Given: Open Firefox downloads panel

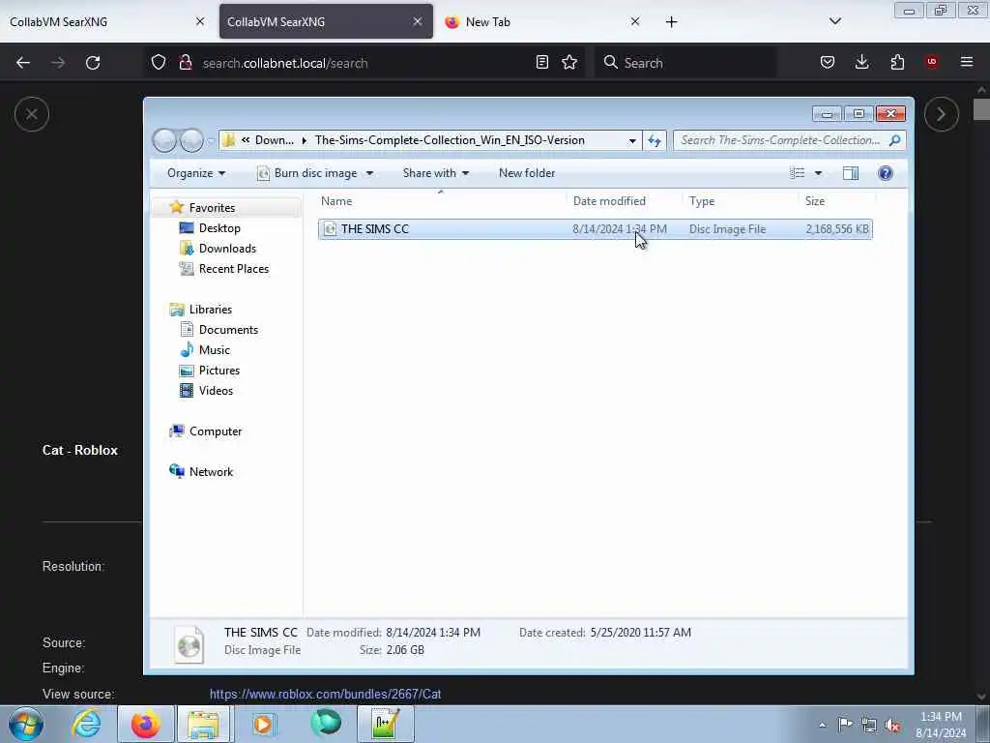Looking at the screenshot, I should coord(861,62).
